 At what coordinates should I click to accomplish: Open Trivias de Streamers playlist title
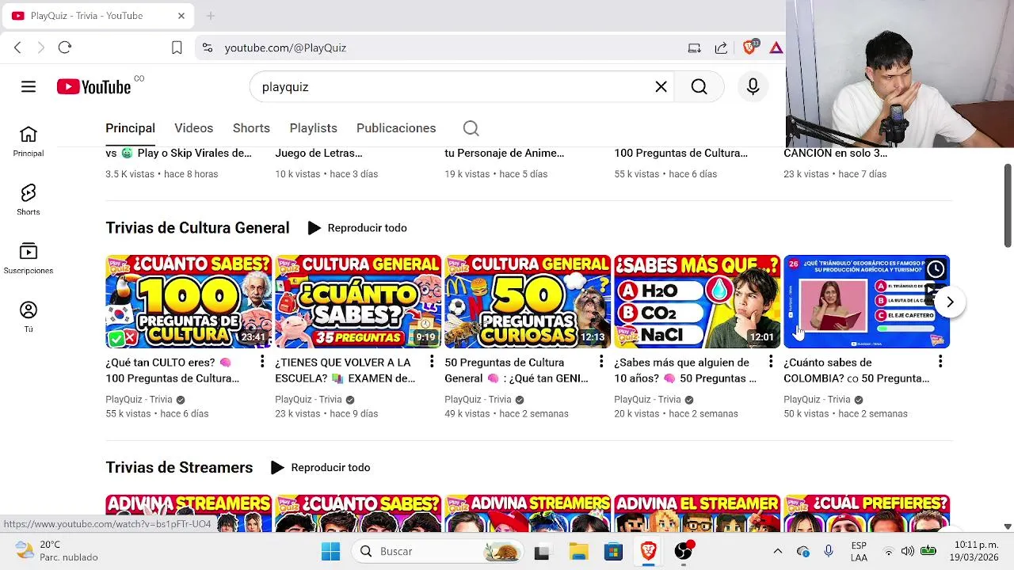179,468
